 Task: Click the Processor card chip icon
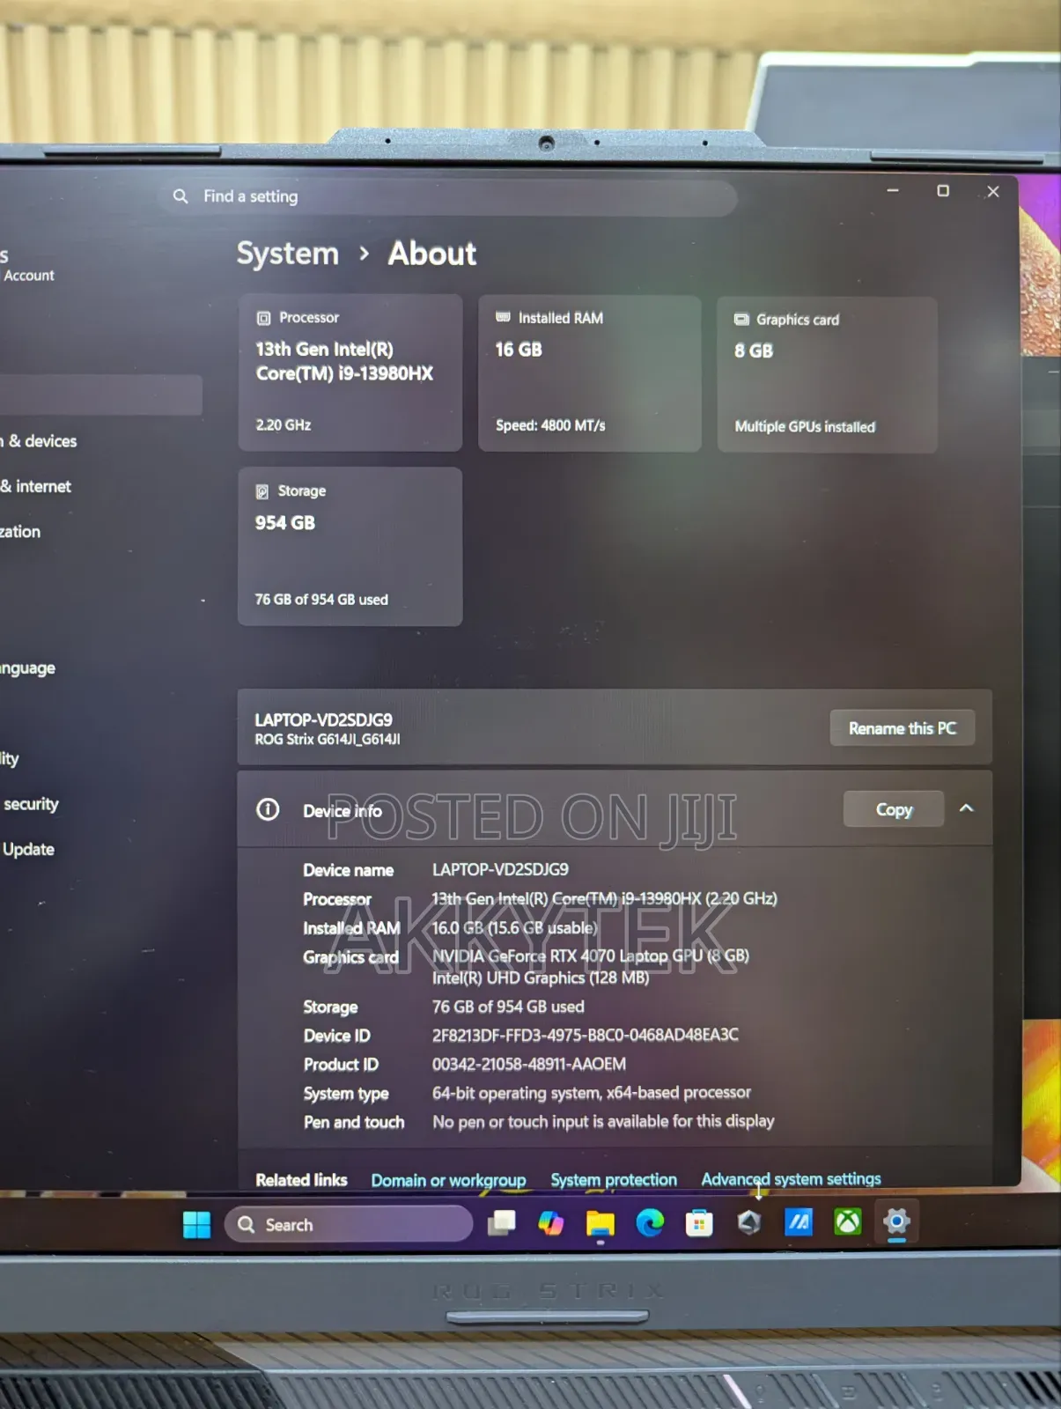pyautogui.click(x=263, y=318)
